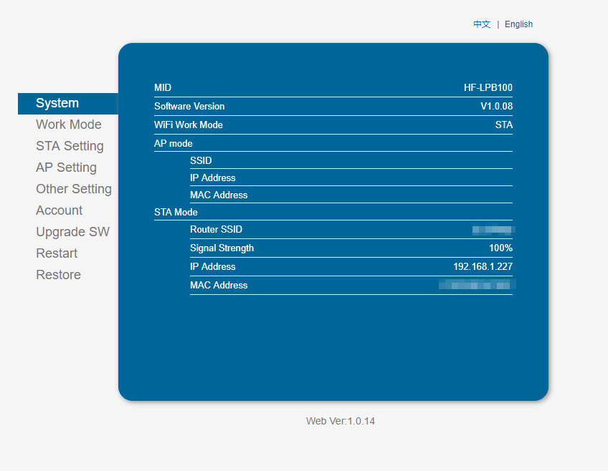Open the System page in the sidebar
The width and height of the screenshot is (608, 471).
coord(57,103)
